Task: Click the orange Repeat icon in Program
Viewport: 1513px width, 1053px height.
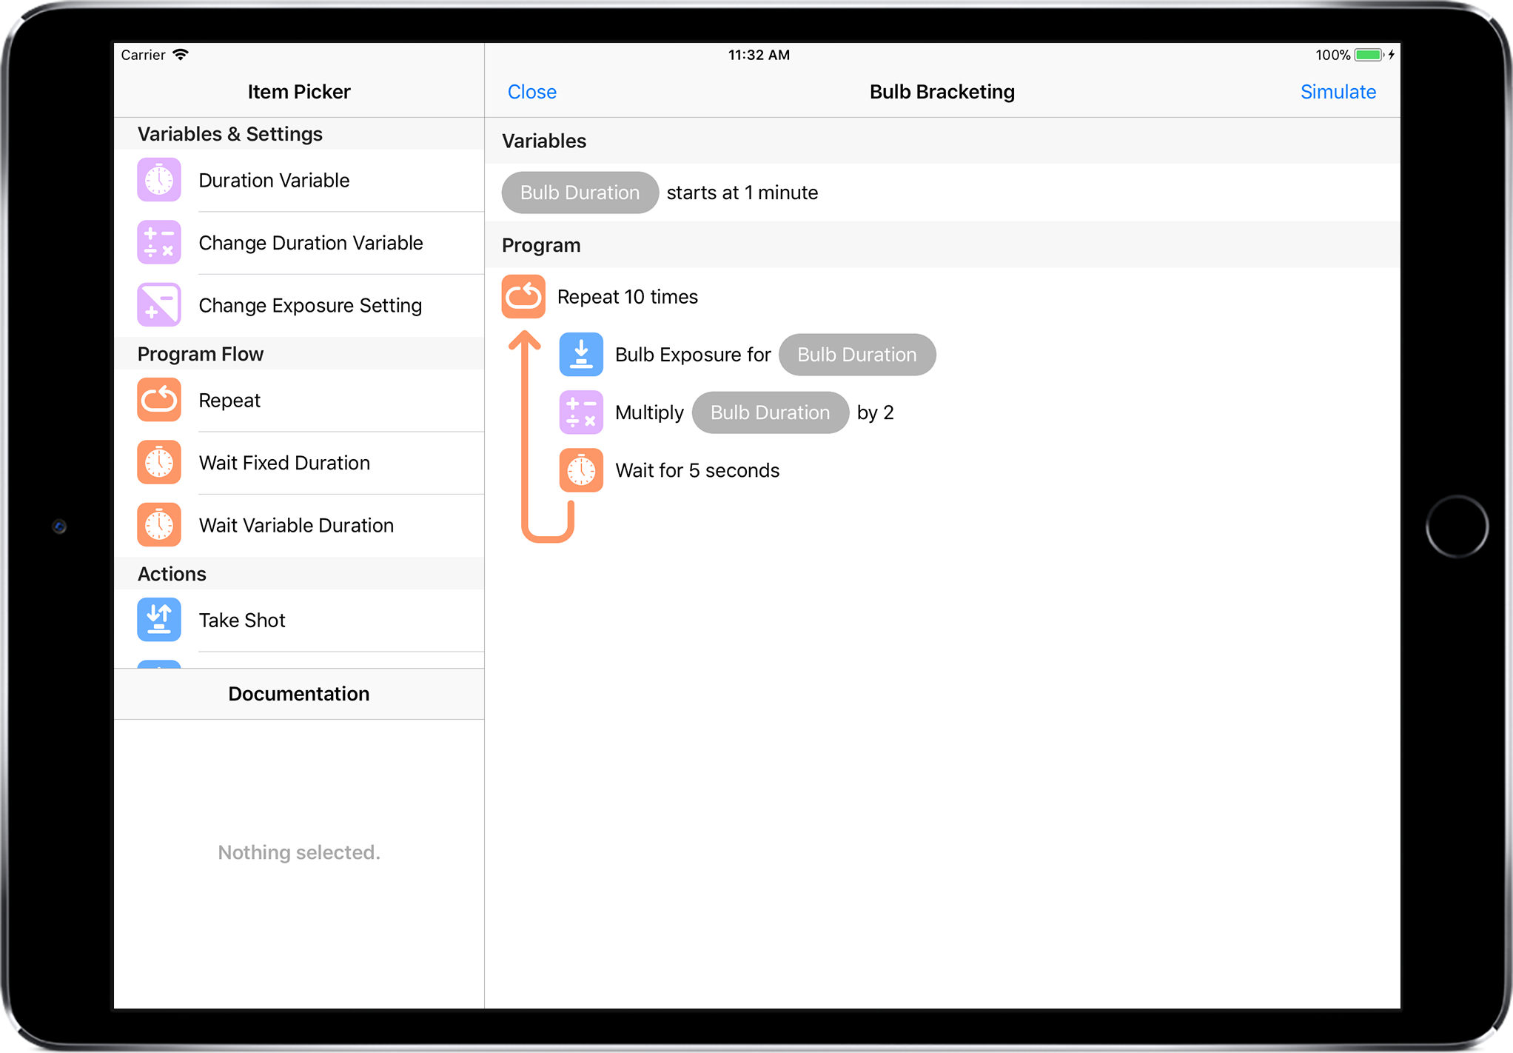Action: pos(523,296)
